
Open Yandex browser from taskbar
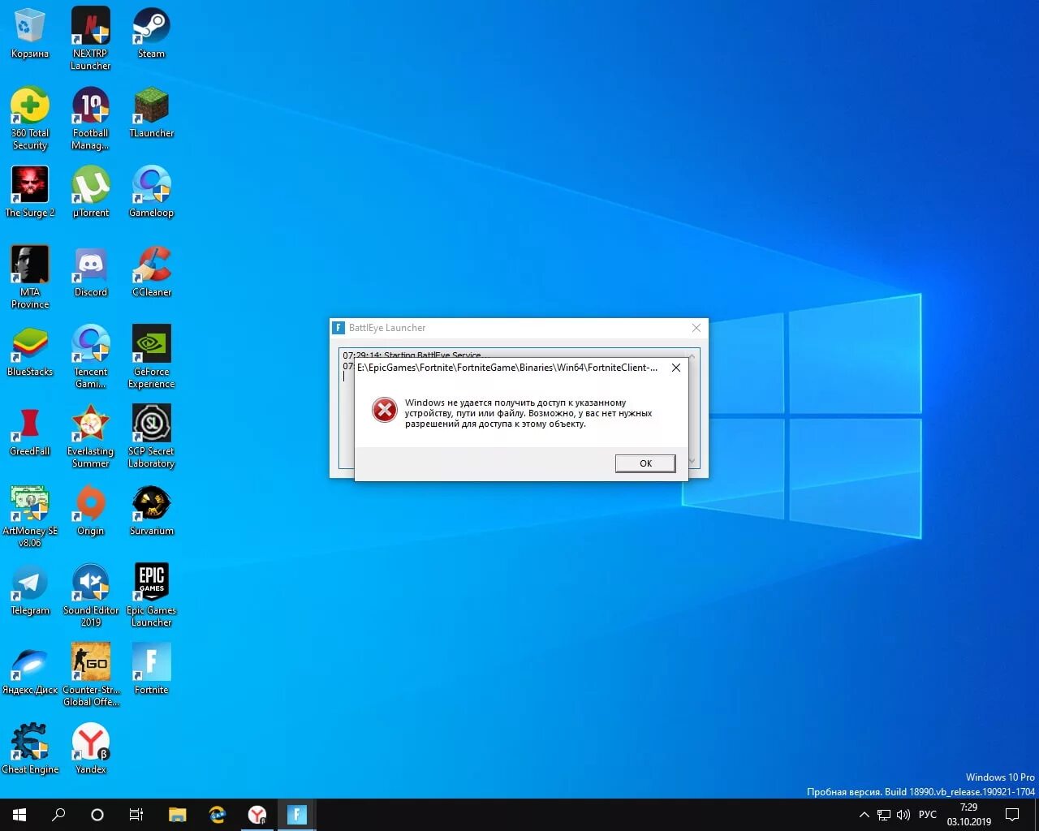257,815
